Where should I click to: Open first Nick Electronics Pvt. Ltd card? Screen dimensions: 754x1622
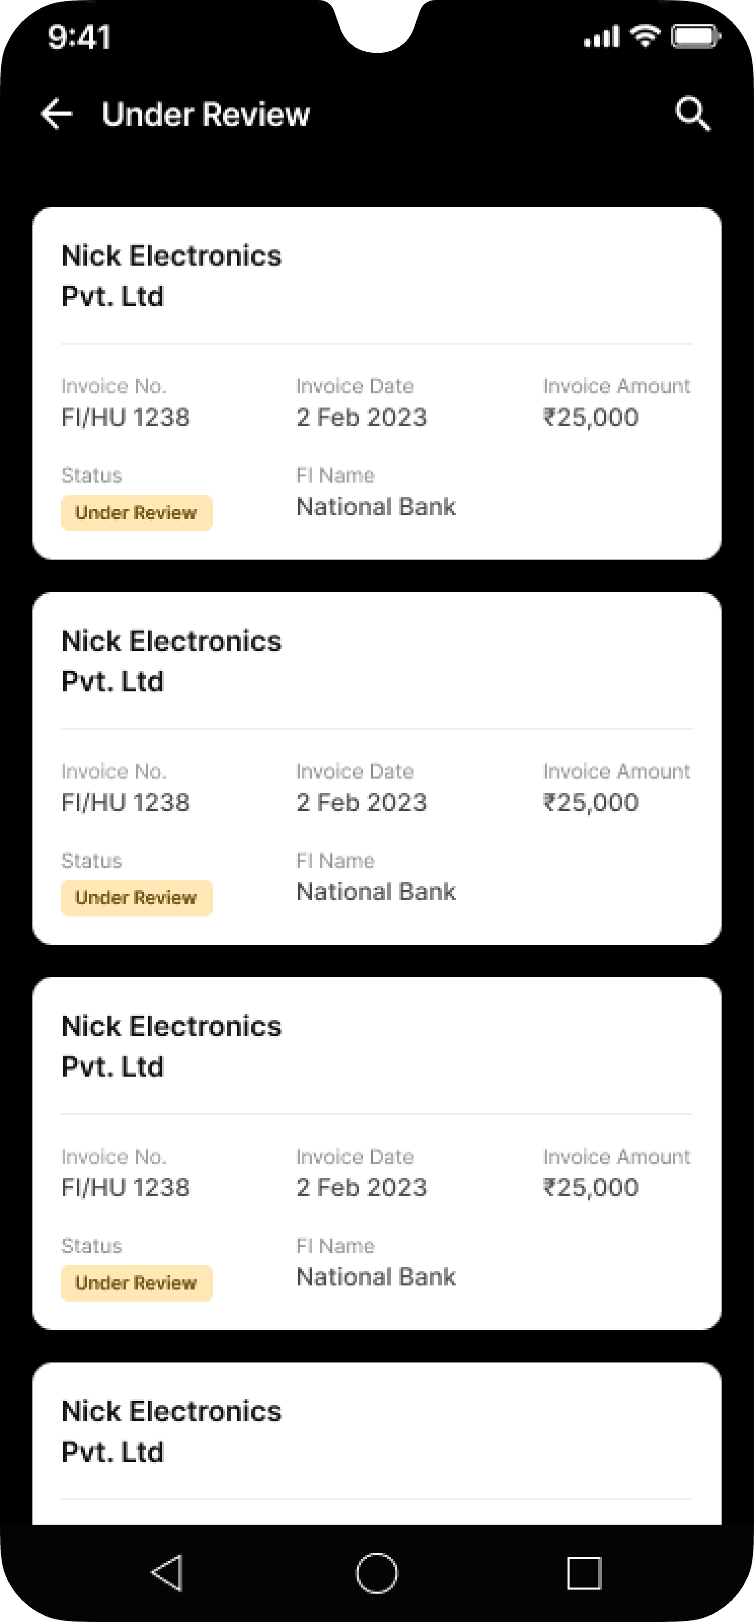point(171,276)
